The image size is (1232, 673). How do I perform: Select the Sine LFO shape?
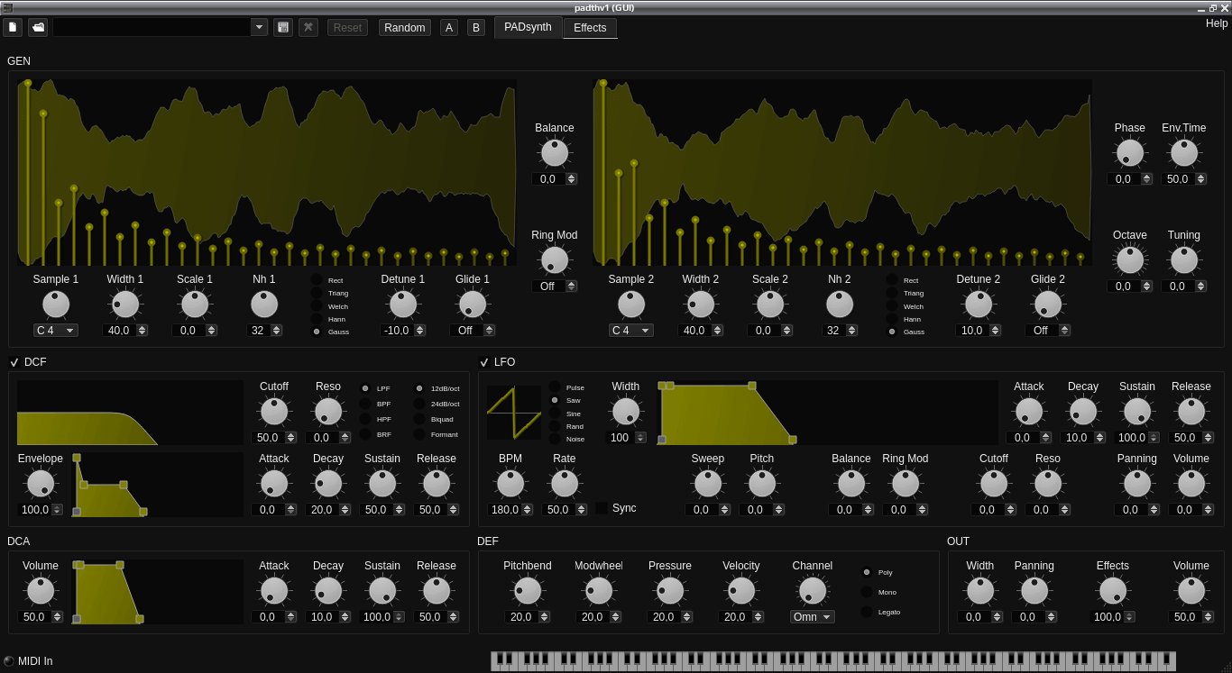555,413
